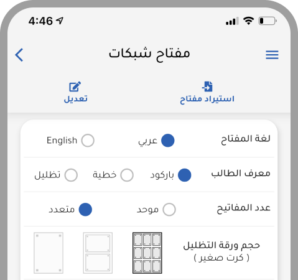This screenshot has width=298, height=280.
Task: Tap the استيراد مفتاح import key button
Action: 207,99
